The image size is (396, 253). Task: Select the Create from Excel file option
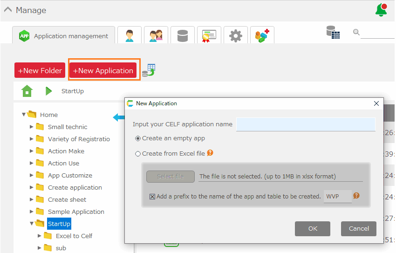point(138,154)
